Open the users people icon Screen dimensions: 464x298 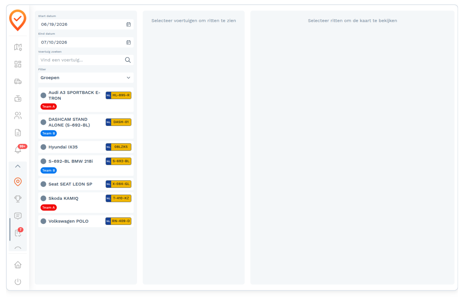click(x=18, y=116)
